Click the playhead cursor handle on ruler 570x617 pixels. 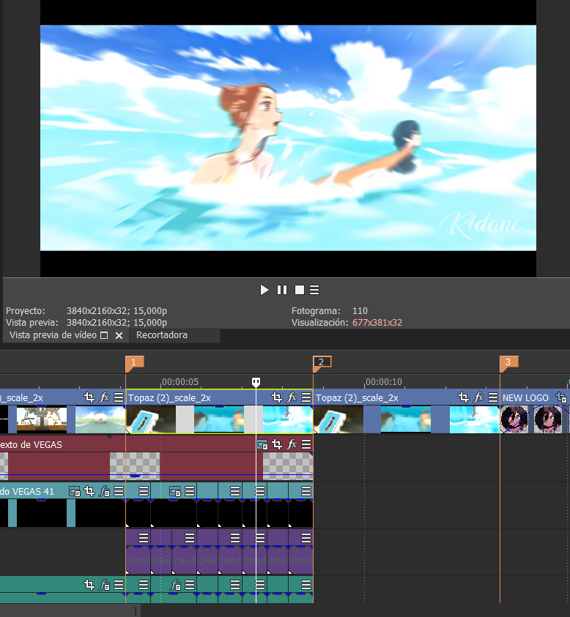256,381
